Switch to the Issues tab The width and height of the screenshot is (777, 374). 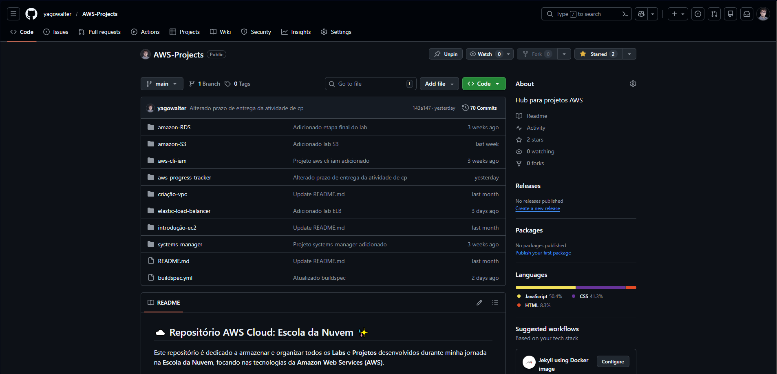click(x=56, y=32)
